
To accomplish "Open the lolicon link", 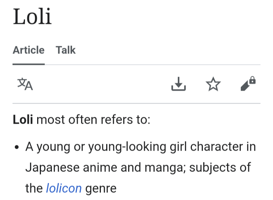I will [64, 188].
